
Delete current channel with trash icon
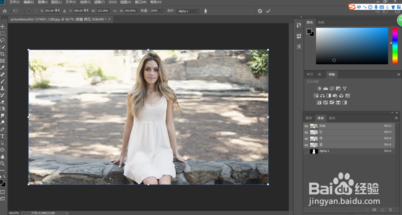click(390, 210)
